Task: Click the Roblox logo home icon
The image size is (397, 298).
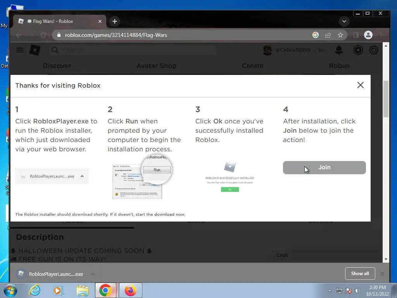Action: 35,50
